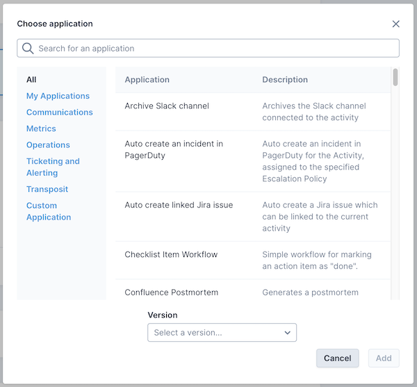Choose the Confluence Postmortem application
Screen dimensions: 417x387
[x=171, y=293]
